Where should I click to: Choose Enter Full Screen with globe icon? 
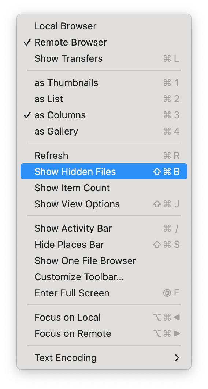(104, 293)
